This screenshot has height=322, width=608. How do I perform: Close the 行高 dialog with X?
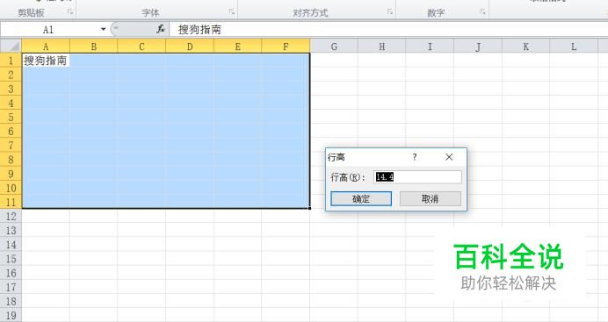(x=449, y=157)
